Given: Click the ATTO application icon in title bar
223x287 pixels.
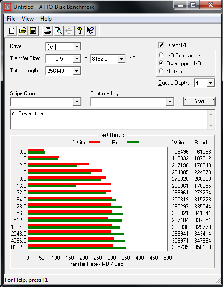Looking at the screenshot, I should tap(7, 7).
